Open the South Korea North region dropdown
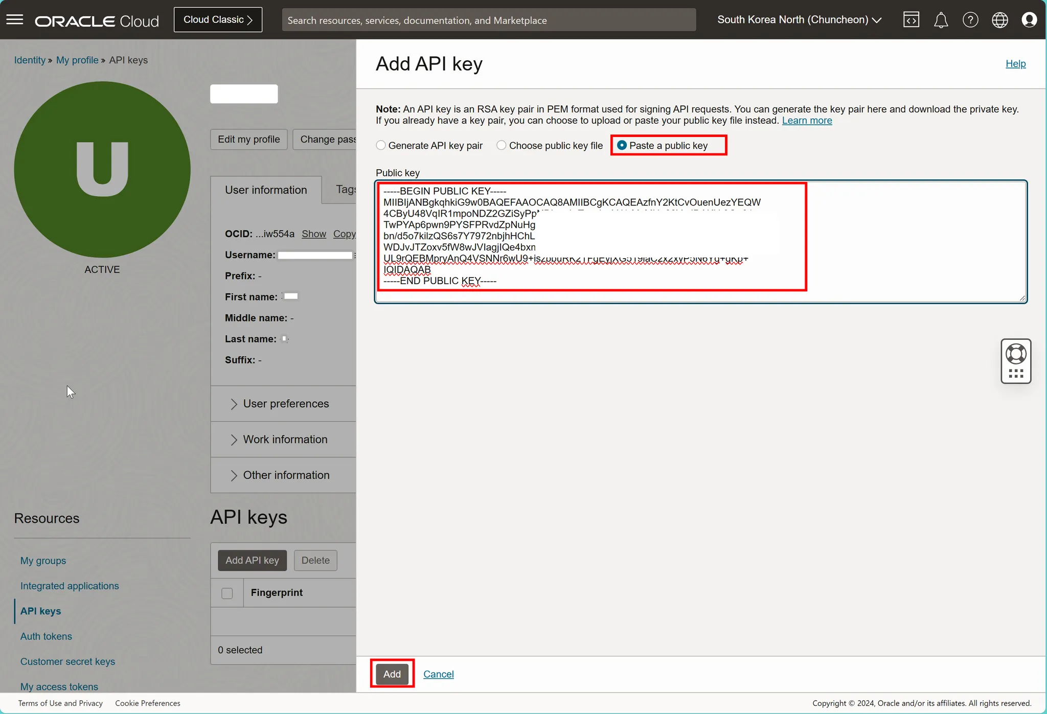 click(799, 20)
